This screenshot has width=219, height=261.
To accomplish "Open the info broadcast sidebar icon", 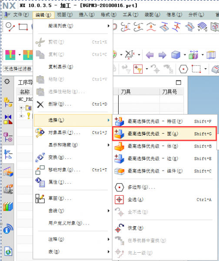I will [x=8, y=229].
